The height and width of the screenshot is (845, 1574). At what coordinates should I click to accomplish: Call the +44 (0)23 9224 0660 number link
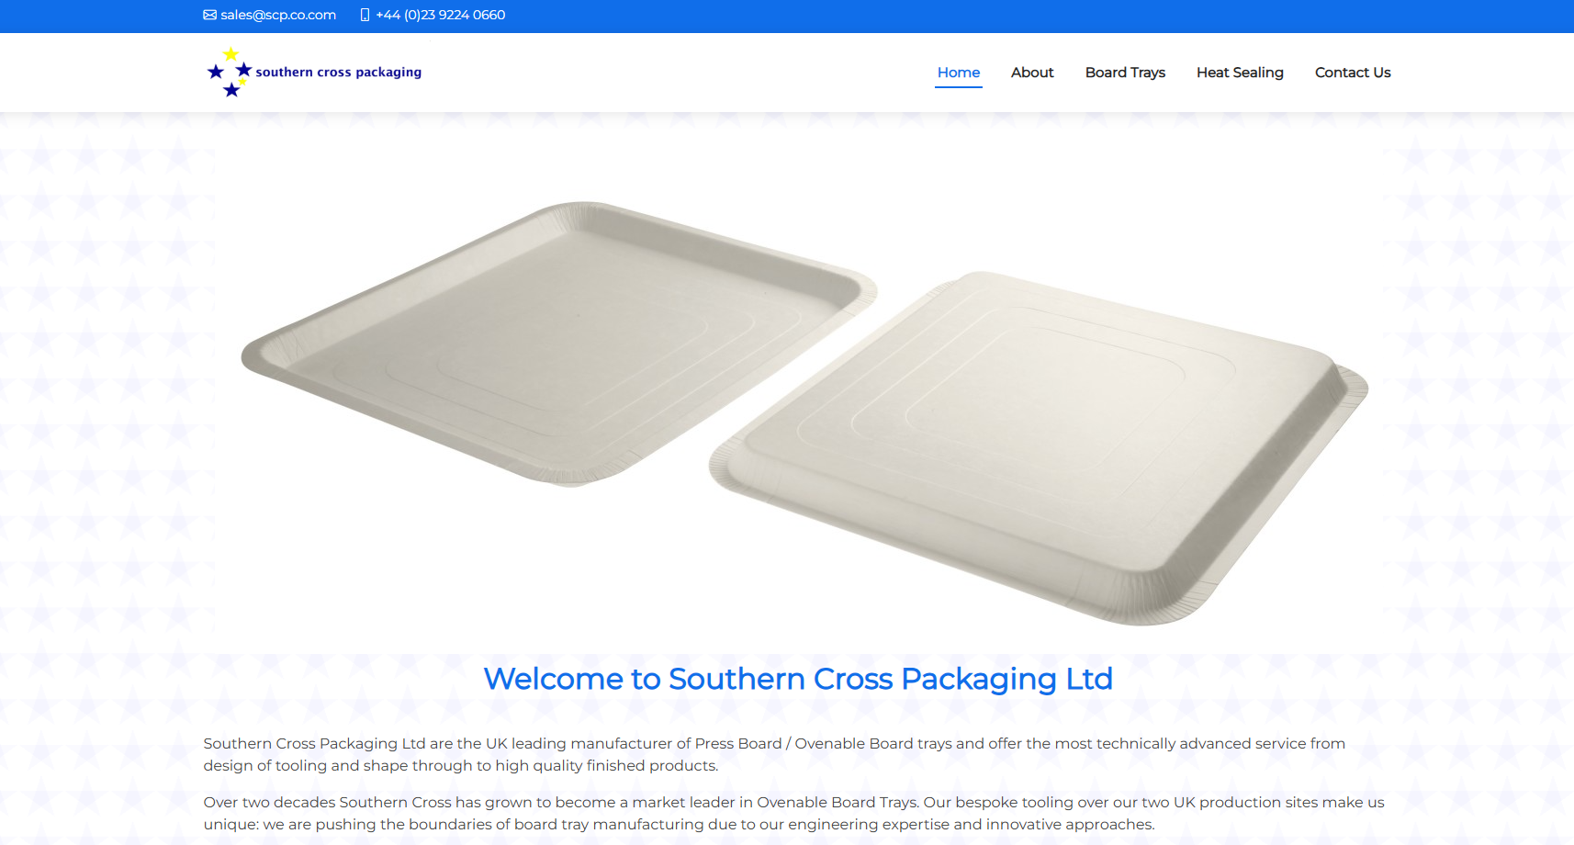[441, 15]
